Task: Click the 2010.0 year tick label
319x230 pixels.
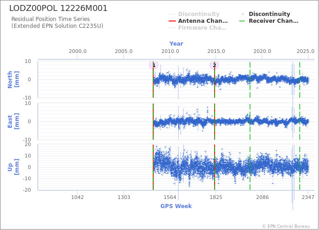Action: coord(170,51)
